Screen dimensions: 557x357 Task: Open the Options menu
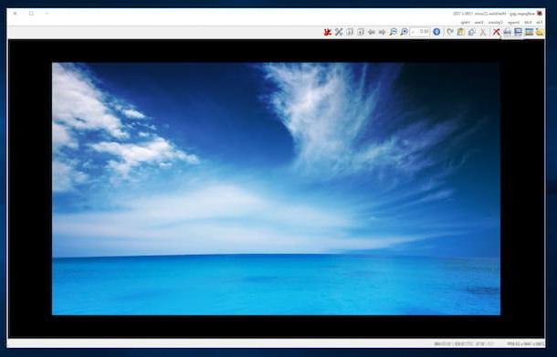point(495,23)
